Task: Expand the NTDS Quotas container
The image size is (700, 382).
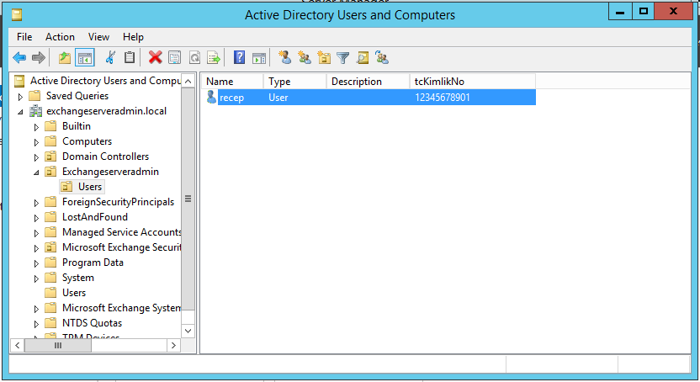Action: coord(36,325)
